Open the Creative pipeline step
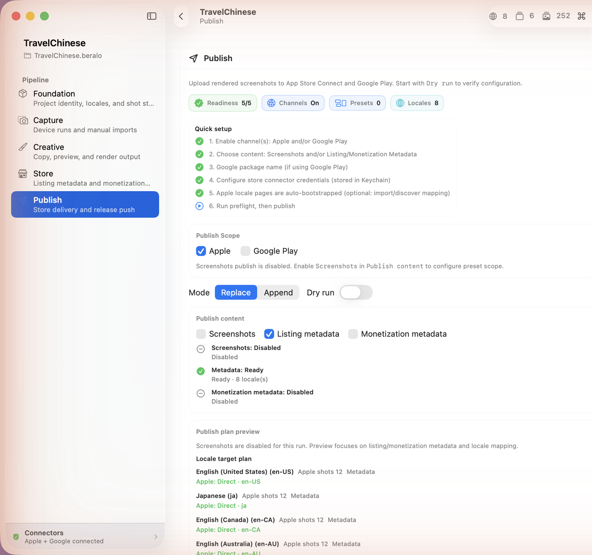The height and width of the screenshot is (555, 592). click(85, 151)
